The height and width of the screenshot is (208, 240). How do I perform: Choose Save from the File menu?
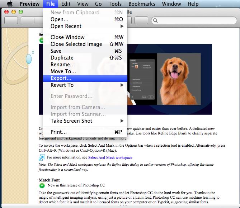(x=85, y=51)
